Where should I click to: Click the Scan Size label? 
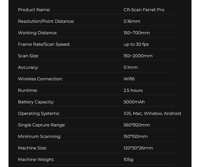click(x=28, y=56)
